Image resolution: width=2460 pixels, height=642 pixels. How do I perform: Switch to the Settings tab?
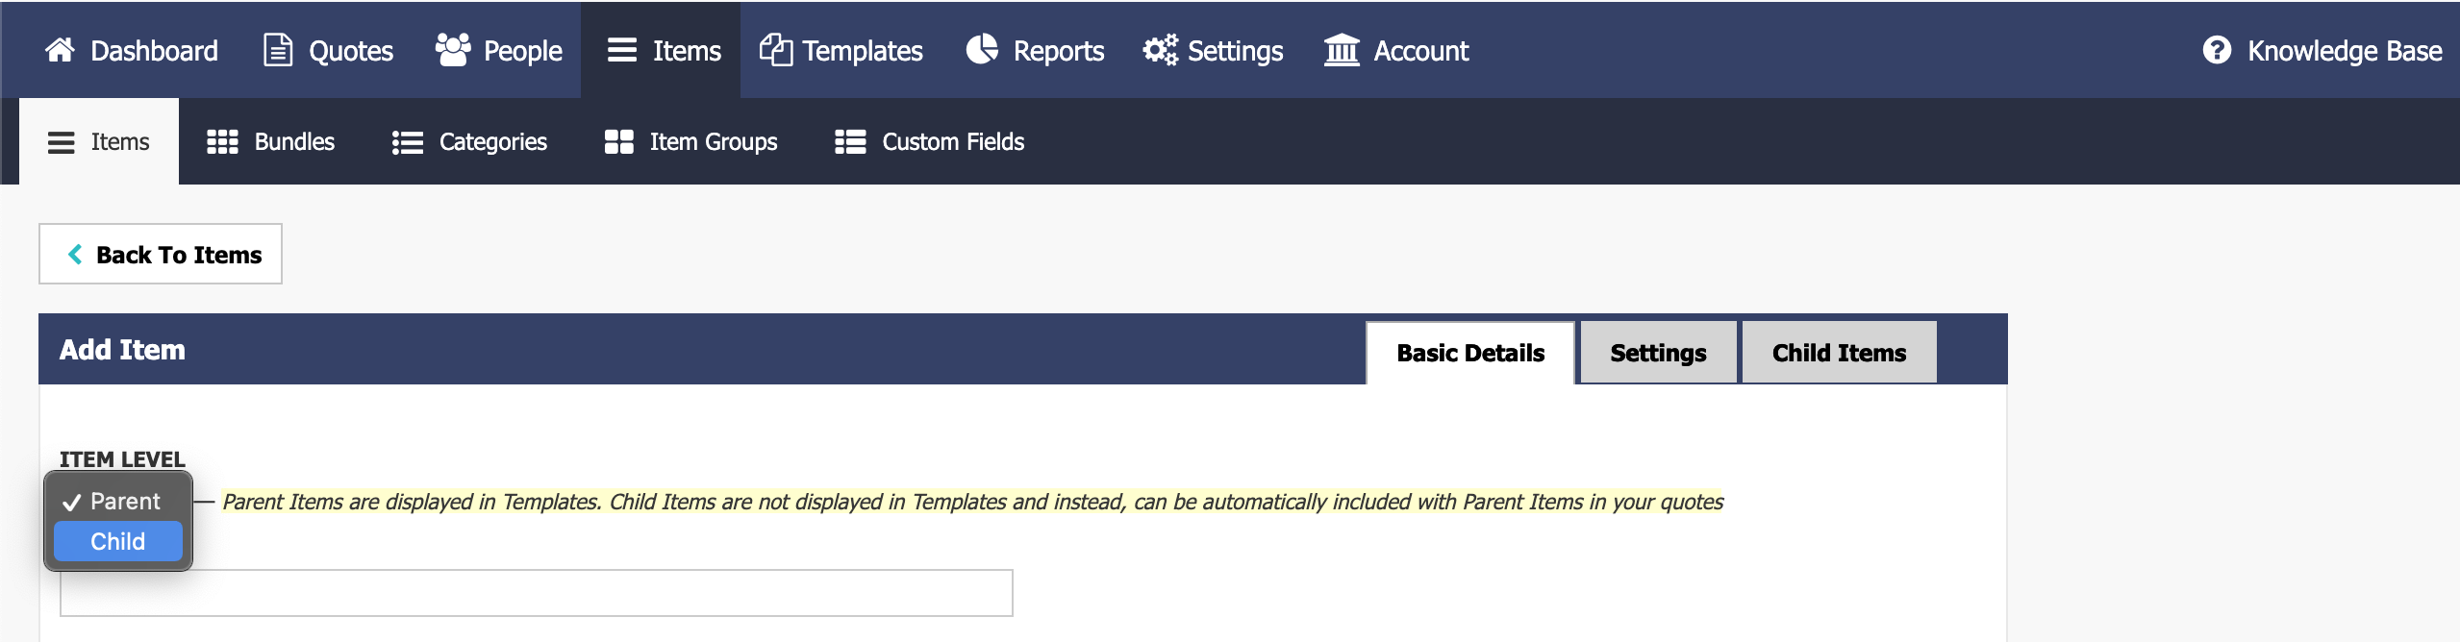coord(1658,353)
